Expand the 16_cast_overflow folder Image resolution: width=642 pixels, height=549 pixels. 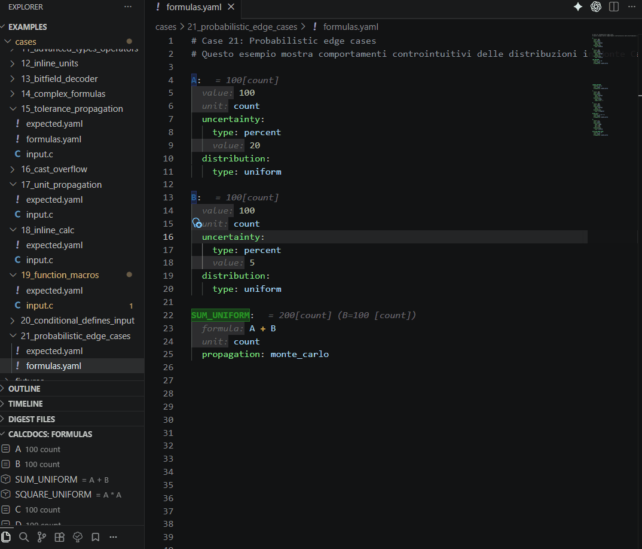point(13,169)
